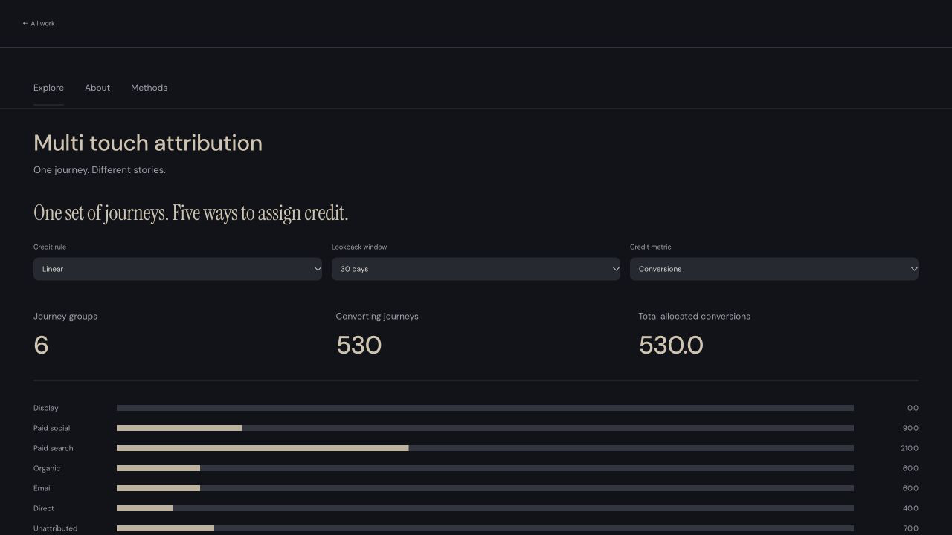This screenshot has height=535, width=952.
Task: Click the Display value 0.0
Action: 913,408
